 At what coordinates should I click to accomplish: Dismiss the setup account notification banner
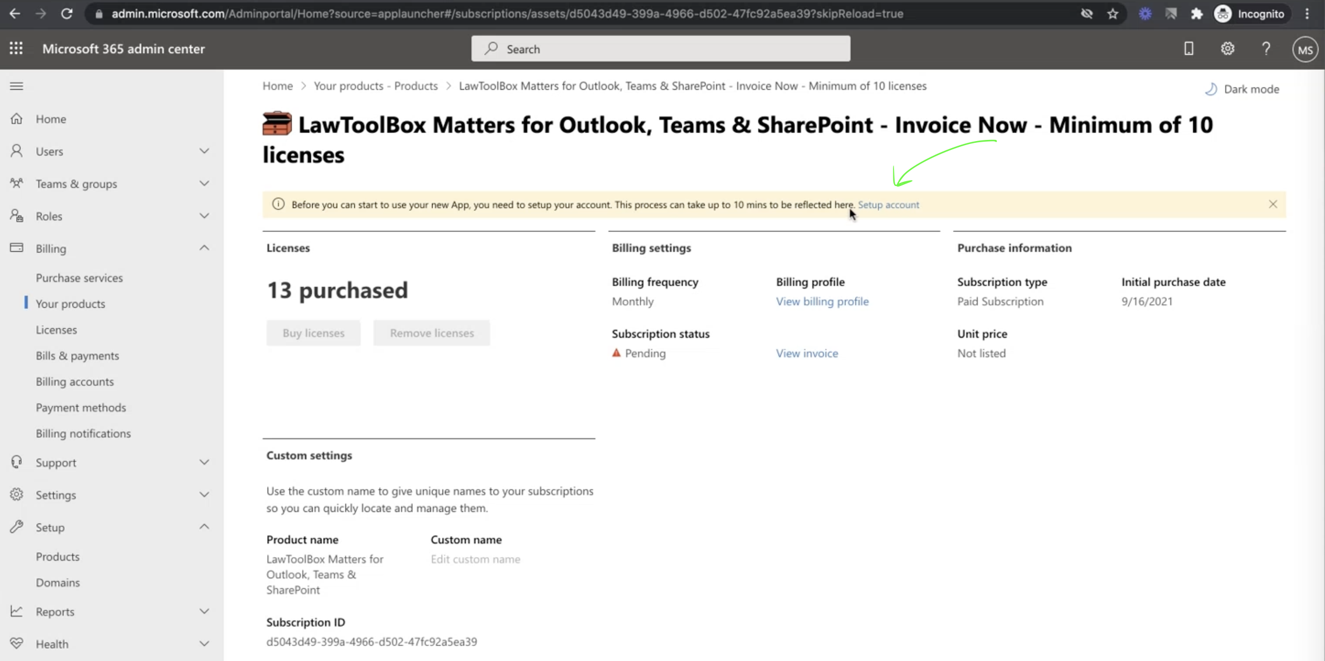[1273, 204]
